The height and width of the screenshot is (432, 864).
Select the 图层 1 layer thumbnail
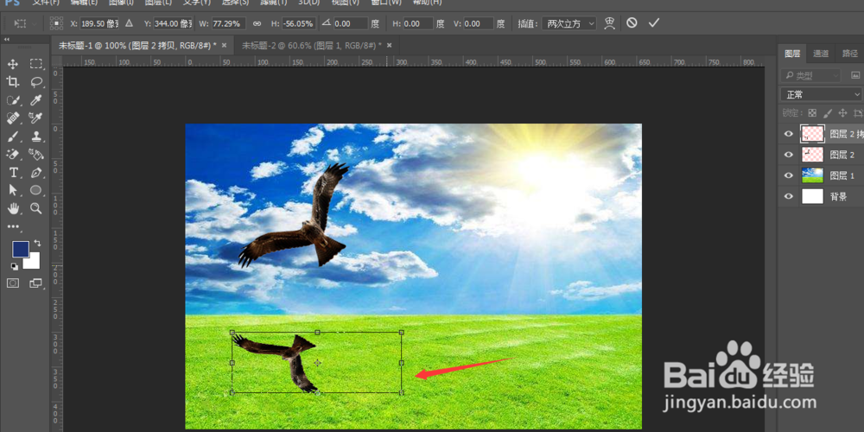click(x=813, y=175)
